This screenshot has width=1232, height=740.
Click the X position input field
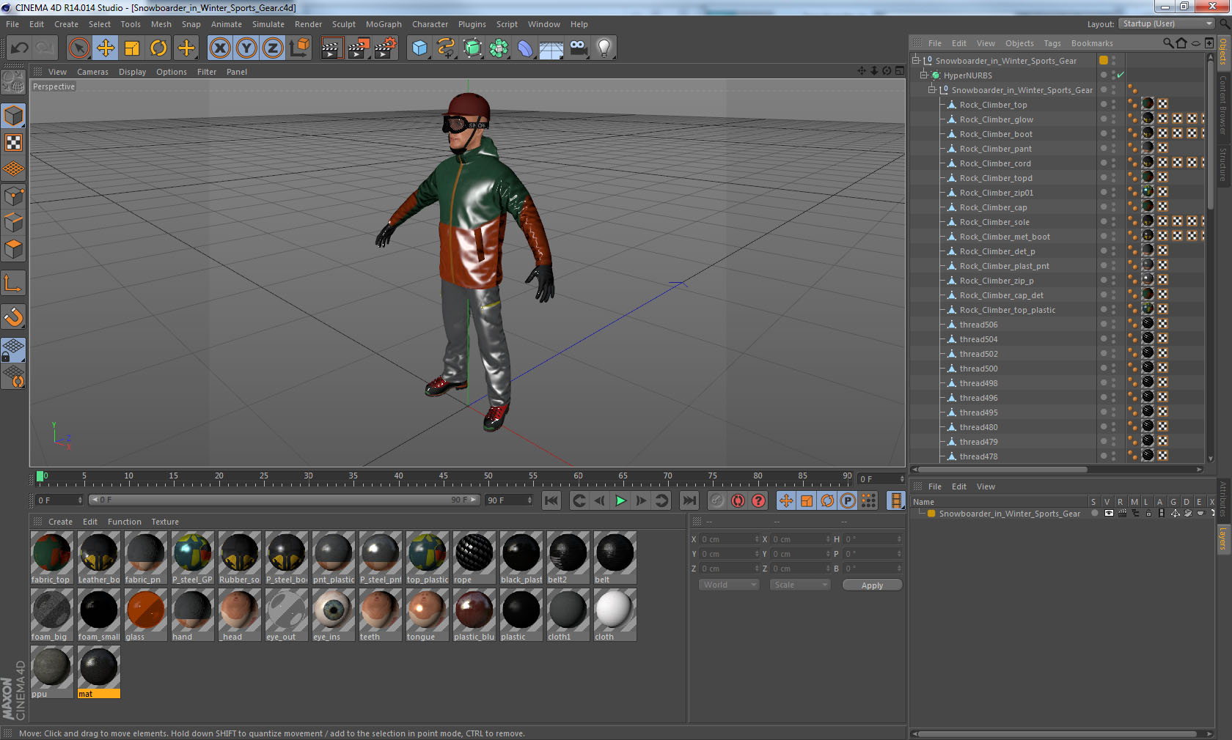tap(729, 539)
